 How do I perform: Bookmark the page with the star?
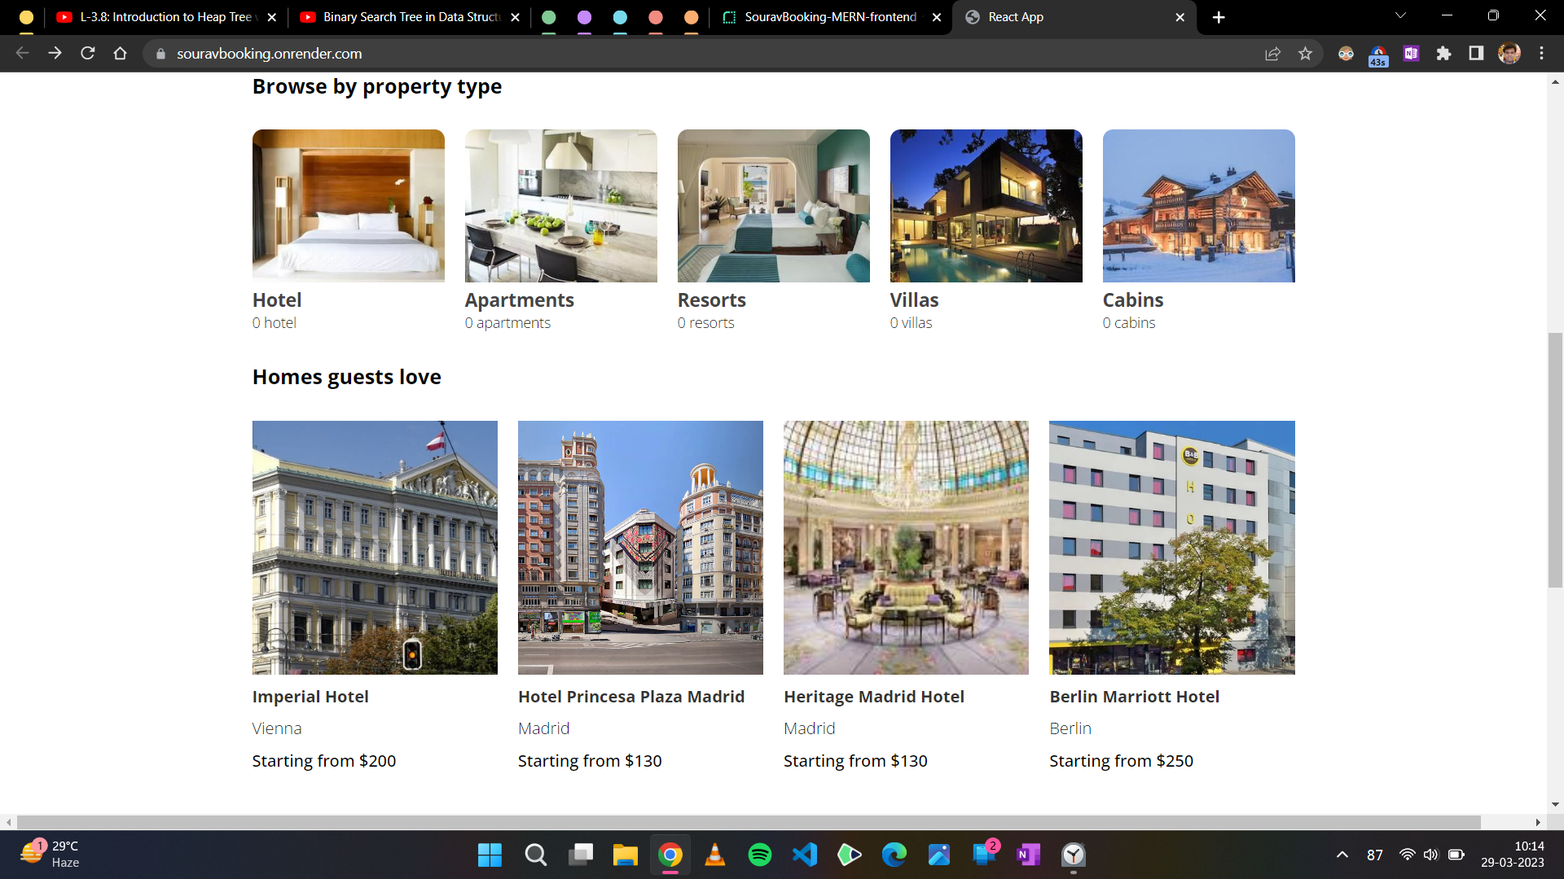[x=1305, y=54]
